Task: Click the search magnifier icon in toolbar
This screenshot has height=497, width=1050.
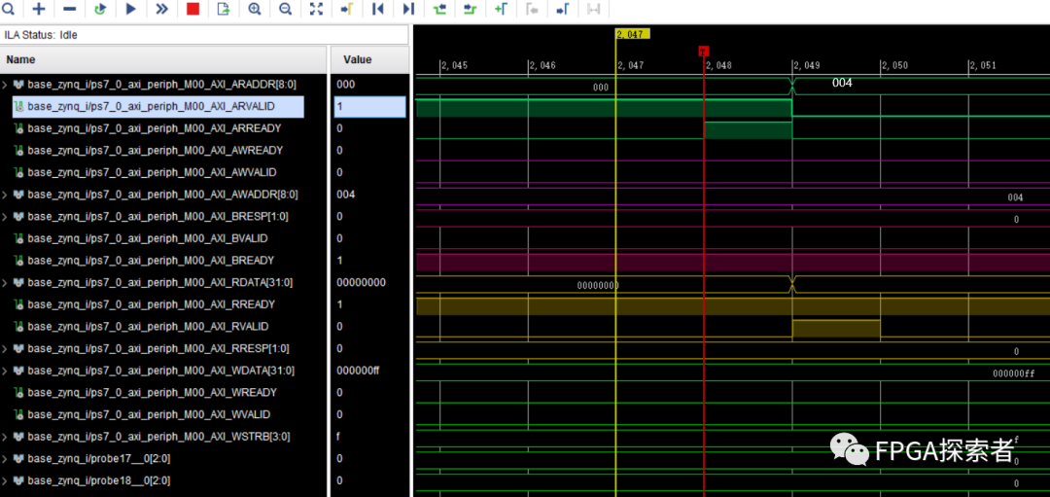Action: click(x=9, y=9)
